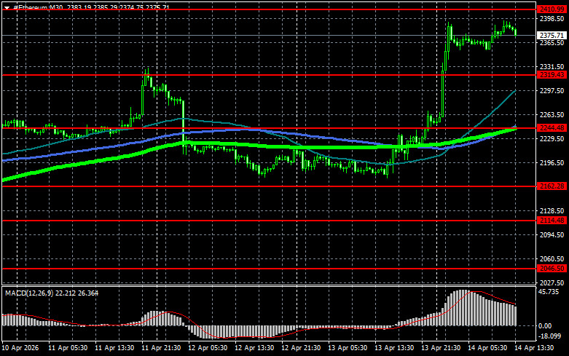The image size is (569, 356).
Task: Select the red 2162.28 level price tag
Action: [x=552, y=186]
